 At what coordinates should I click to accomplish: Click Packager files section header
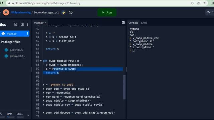point(10,42)
